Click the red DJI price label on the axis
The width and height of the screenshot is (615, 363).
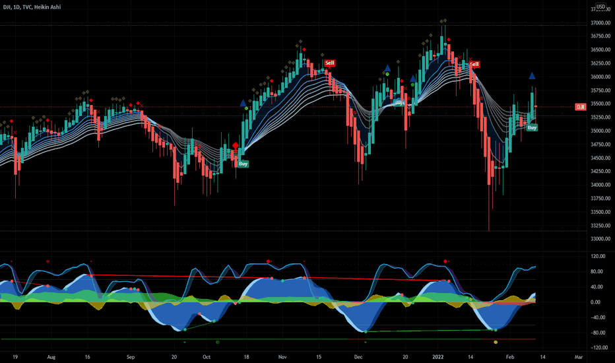(x=581, y=107)
